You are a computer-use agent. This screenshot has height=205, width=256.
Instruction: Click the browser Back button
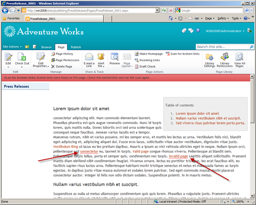[5, 11]
